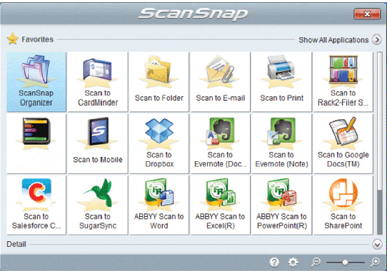Image resolution: width=387 pixels, height=271 pixels.
Task: Open settings with the gear icon
Action: [293, 262]
